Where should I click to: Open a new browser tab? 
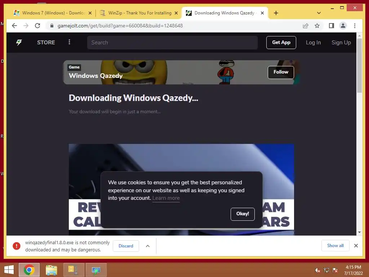click(x=276, y=13)
